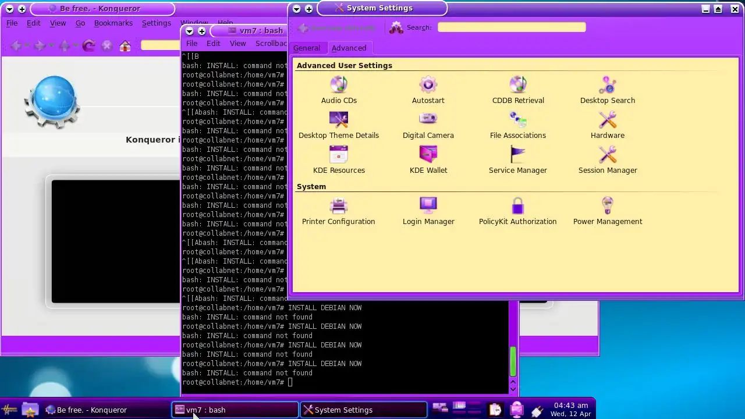Viewport: 745px width, 419px height.
Task: Click the last terminal prompt line
Action: [237, 382]
